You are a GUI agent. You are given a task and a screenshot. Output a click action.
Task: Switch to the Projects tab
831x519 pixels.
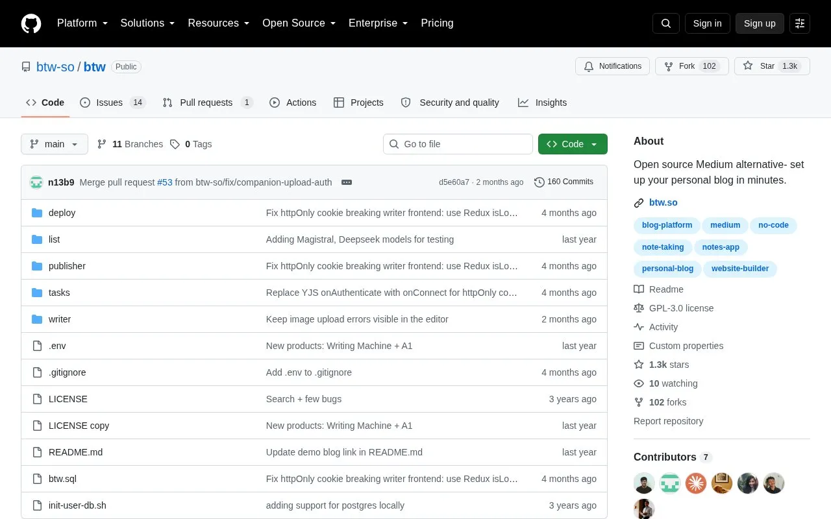tap(358, 103)
